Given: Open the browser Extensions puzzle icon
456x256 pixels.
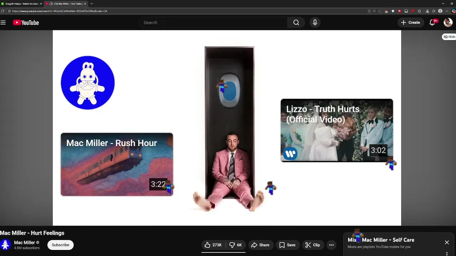Looking at the screenshot, I should point(419,11).
